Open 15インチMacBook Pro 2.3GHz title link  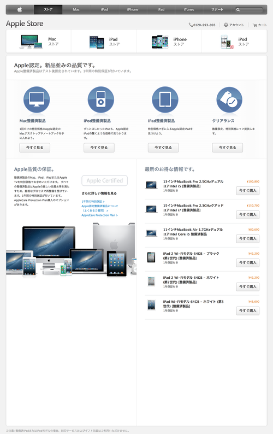point(193,208)
